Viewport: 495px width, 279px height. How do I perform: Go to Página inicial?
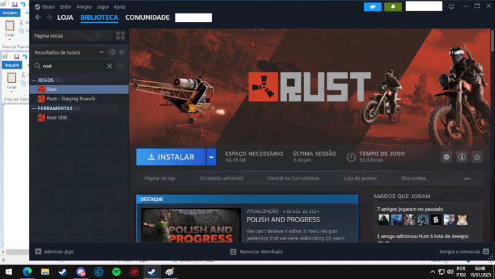[x=72, y=36]
